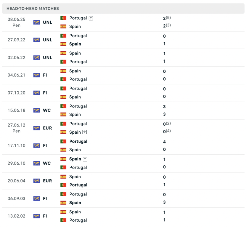Click the Spain flag in the 06.09.03 match
Image resolution: width=247 pixels, height=227 pixels.
(63, 203)
